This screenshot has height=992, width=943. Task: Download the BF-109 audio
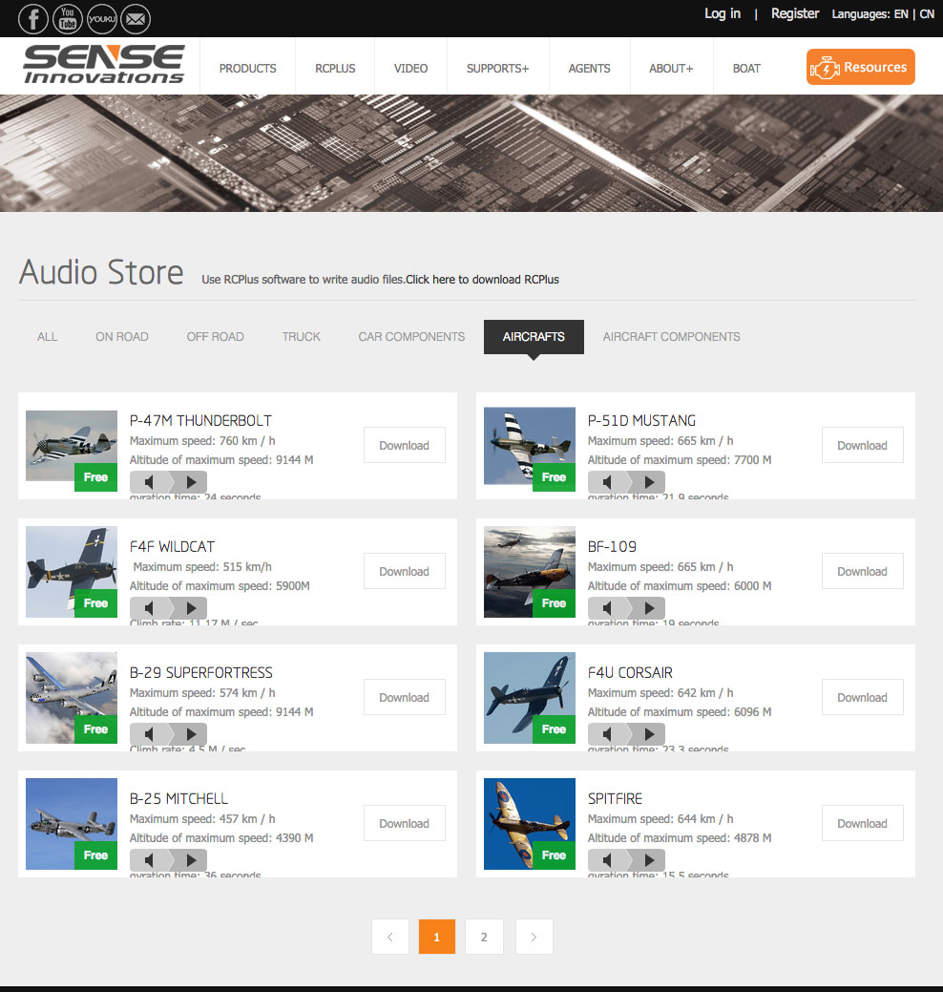click(862, 571)
